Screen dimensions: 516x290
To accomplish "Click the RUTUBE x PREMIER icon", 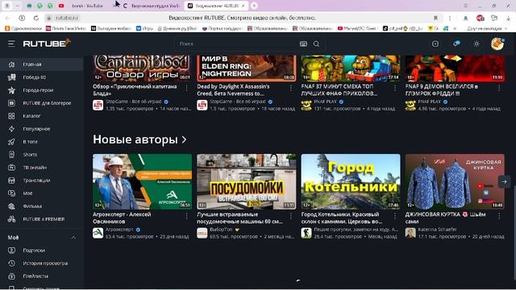I will click(11, 219).
